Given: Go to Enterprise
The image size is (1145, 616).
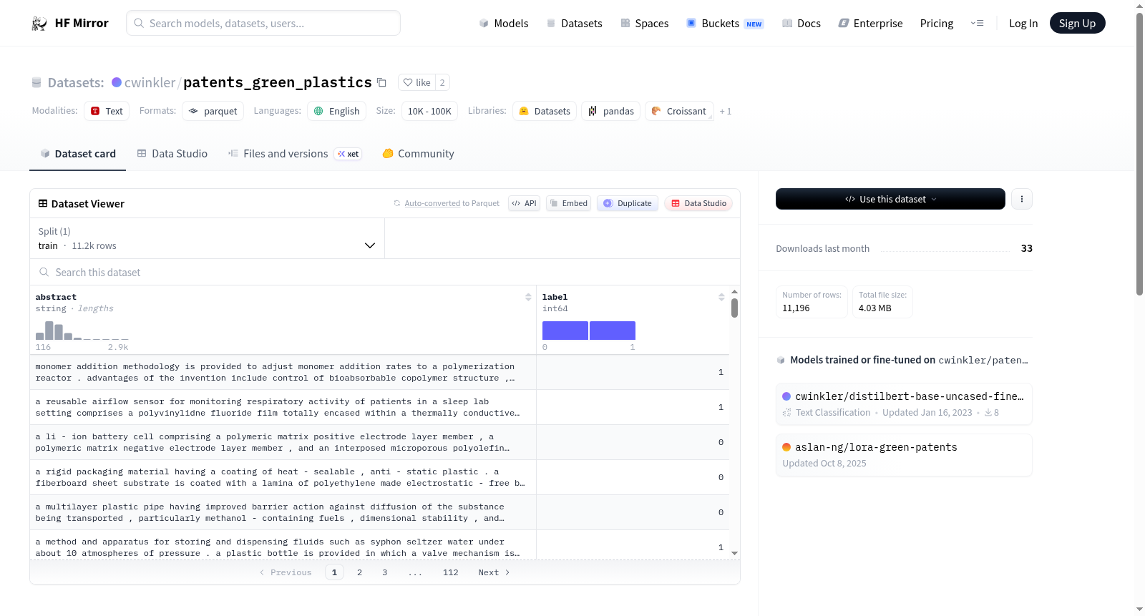Looking at the screenshot, I should pos(870,24).
